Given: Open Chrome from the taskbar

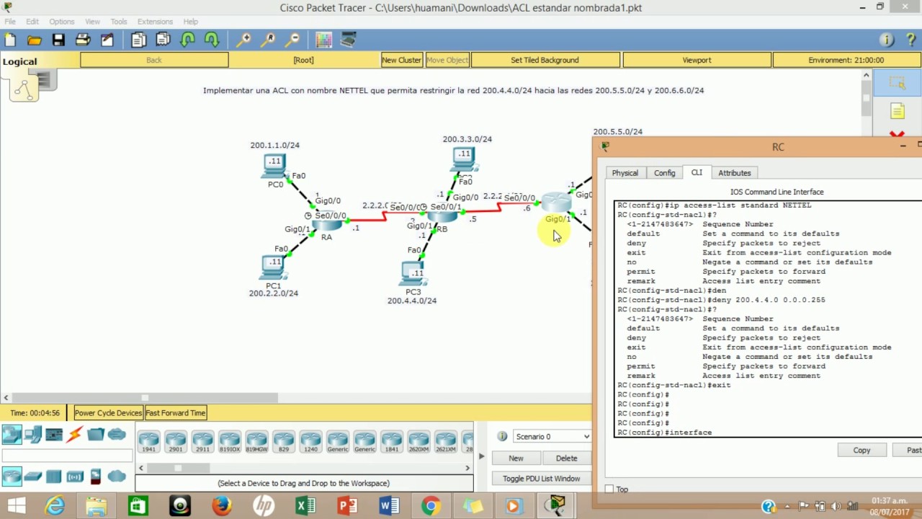Looking at the screenshot, I should [x=431, y=506].
